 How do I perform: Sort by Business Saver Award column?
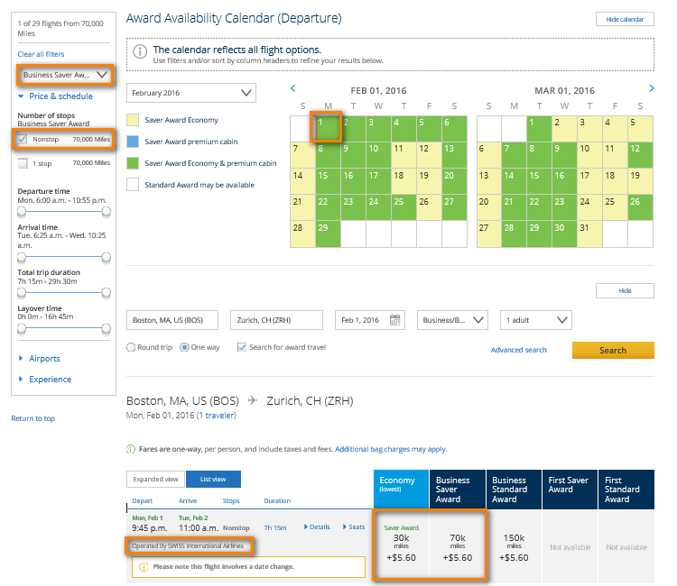[458, 490]
